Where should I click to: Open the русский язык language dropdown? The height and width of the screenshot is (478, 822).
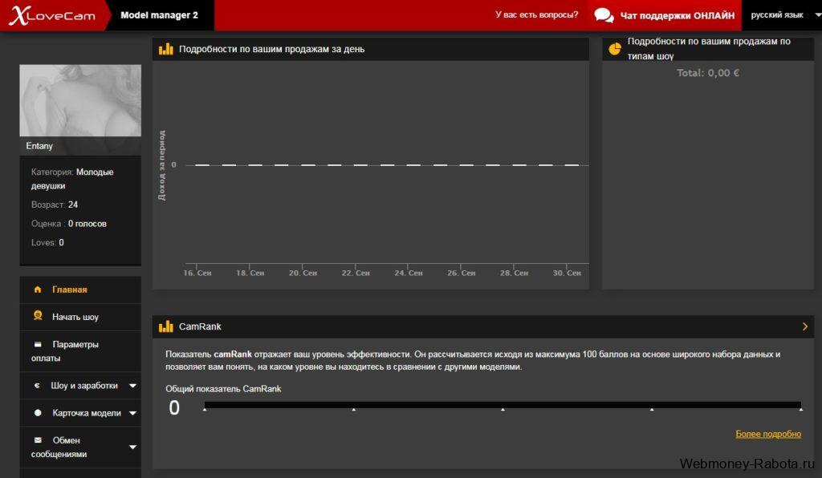tap(782, 15)
